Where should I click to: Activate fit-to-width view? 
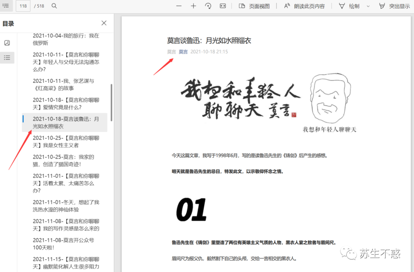[x=223, y=6]
